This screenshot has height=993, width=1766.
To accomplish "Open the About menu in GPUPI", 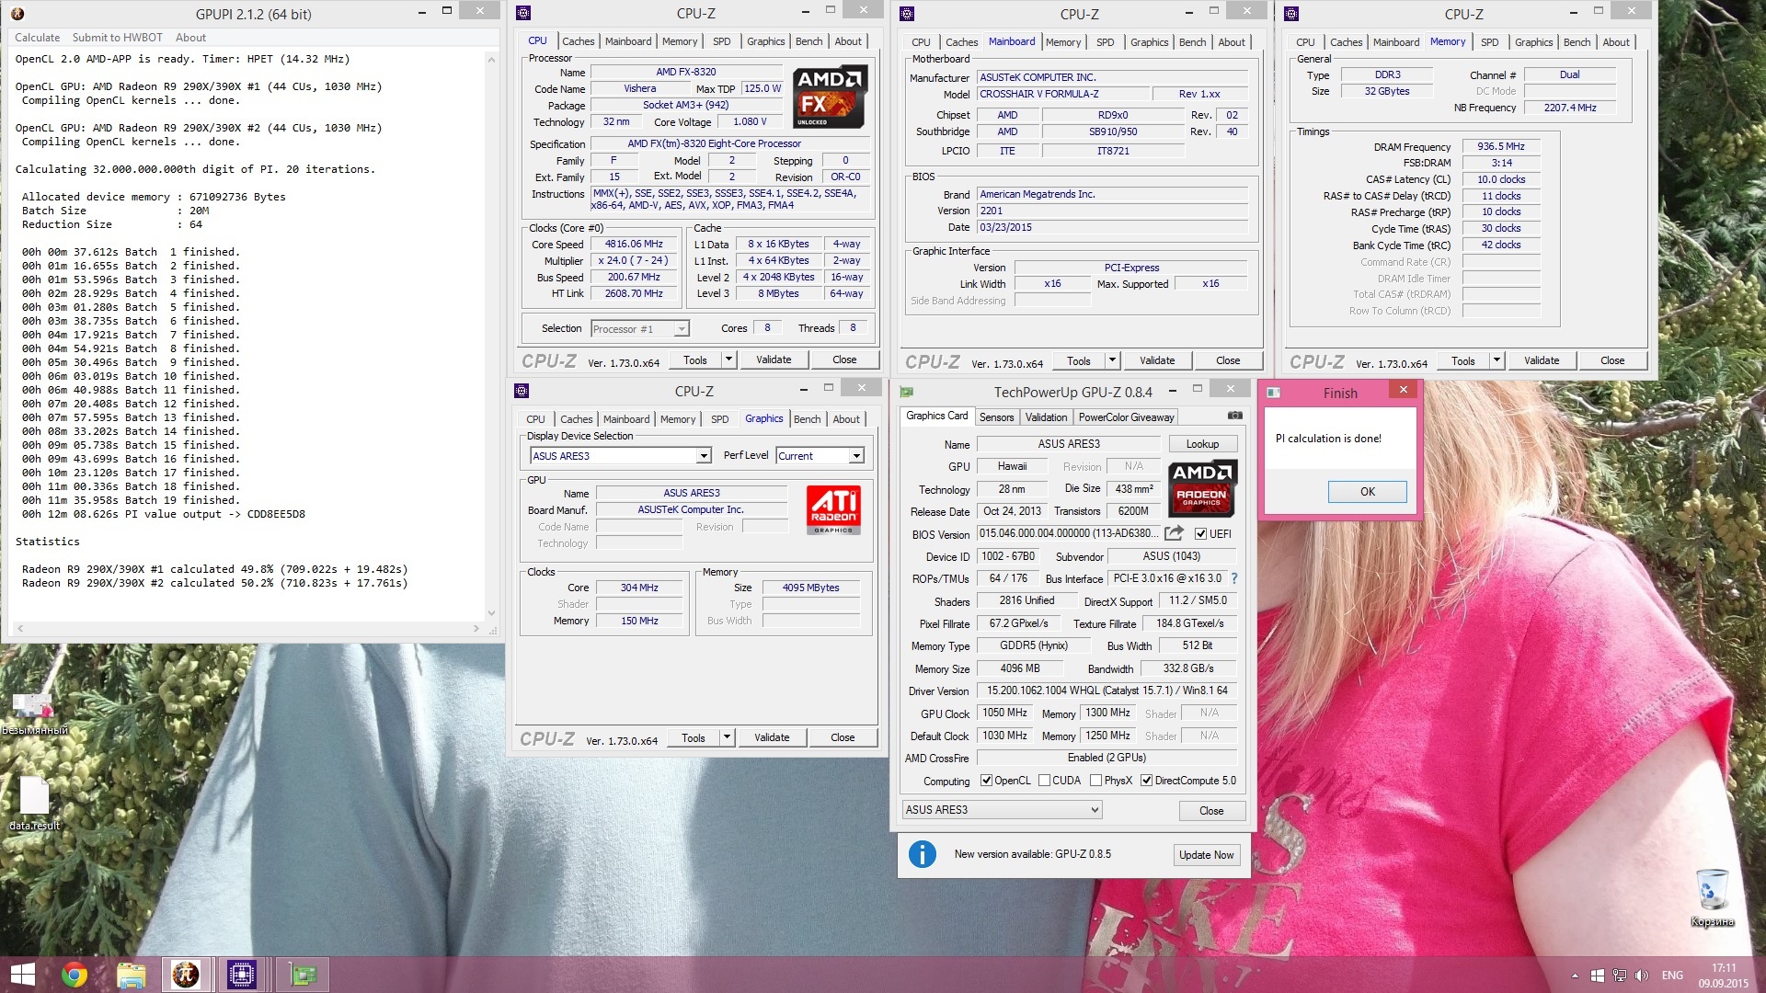I will click(190, 38).
